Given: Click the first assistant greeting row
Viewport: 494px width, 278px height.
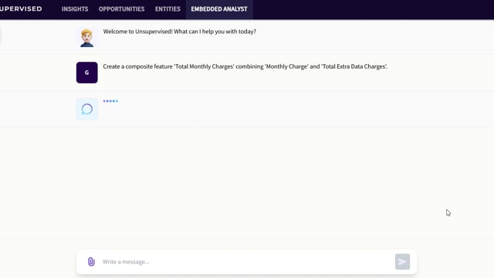Looking at the screenshot, I should point(247,37).
